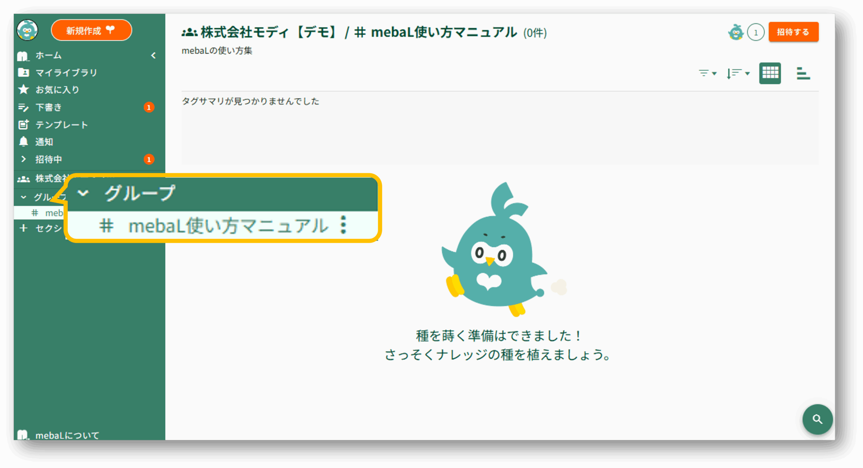Click the mebaLについて book icon
This screenshot has width=863, height=468.
(x=23, y=435)
